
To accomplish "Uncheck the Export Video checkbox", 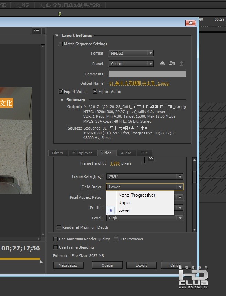I will [61, 92].
